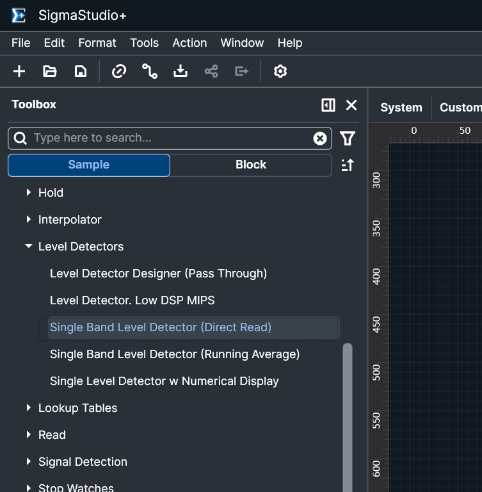This screenshot has height=492, width=482.
Task: Select Single Band Level Detector (Direct Read)
Action: [x=194, y=327]
